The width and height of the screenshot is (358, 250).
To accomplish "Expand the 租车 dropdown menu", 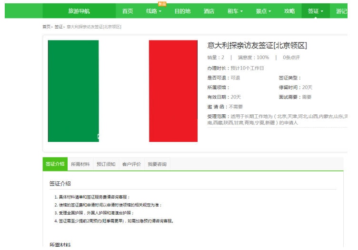I will [x=235, y=11].
